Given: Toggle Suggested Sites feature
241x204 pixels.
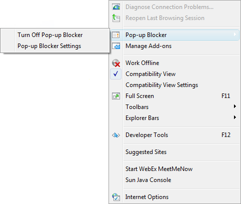Looking at the screenshot, I should pos(174,152).
